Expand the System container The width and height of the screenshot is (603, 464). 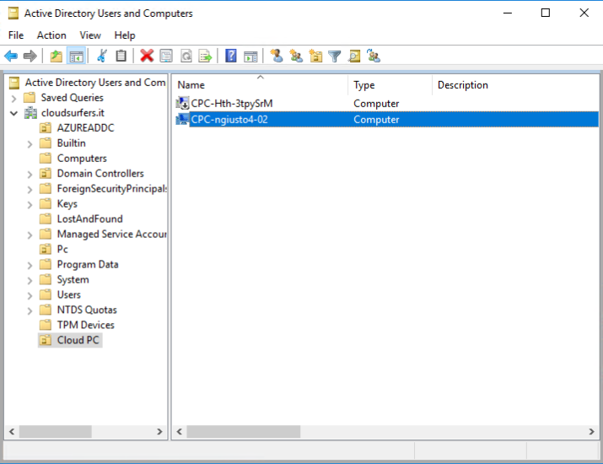pos(30,280)
